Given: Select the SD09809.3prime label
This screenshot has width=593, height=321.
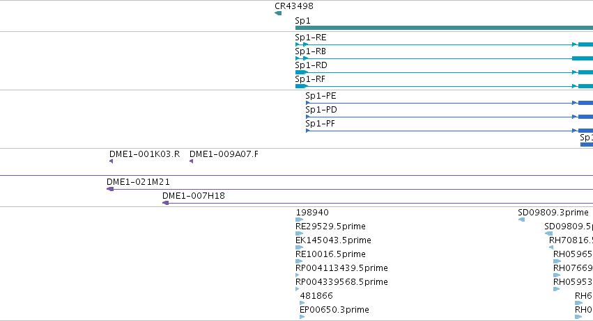Looking at the screenshot, I should [x=553, y=213].
